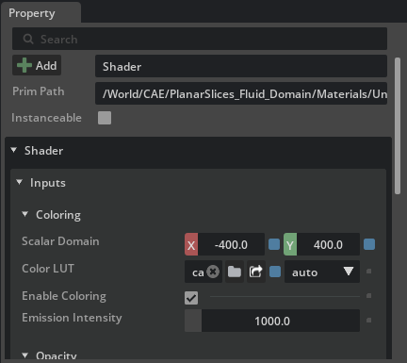The width and height of the screenshot is (407, 363).
Task: Open the auto color space dropdown
Action: [x=322, y=272]
